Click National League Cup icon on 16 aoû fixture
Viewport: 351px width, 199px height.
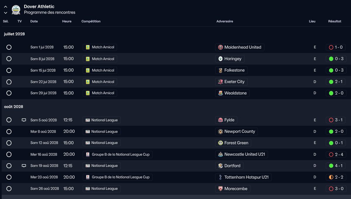point(88,154)
